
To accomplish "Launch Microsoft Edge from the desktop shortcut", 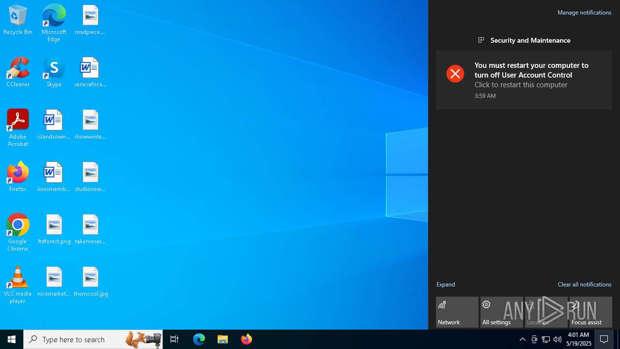I will 54,23.
